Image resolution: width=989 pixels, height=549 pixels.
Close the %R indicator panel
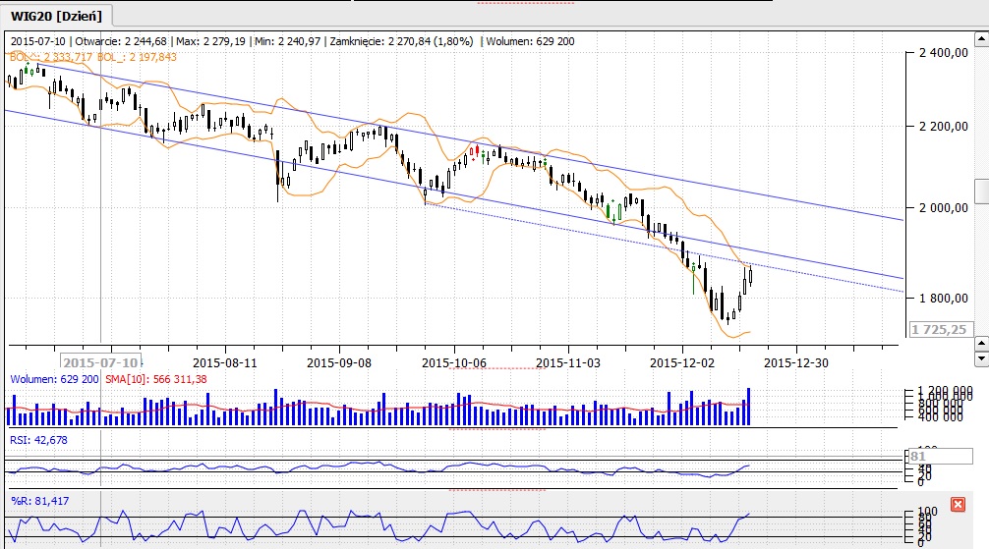(x=958, y=504)
